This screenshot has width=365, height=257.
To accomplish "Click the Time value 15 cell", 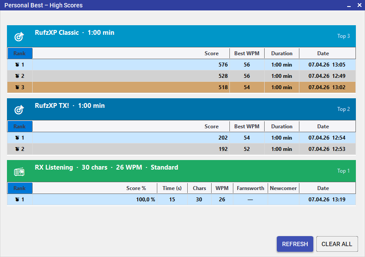I will click(172, 200).
